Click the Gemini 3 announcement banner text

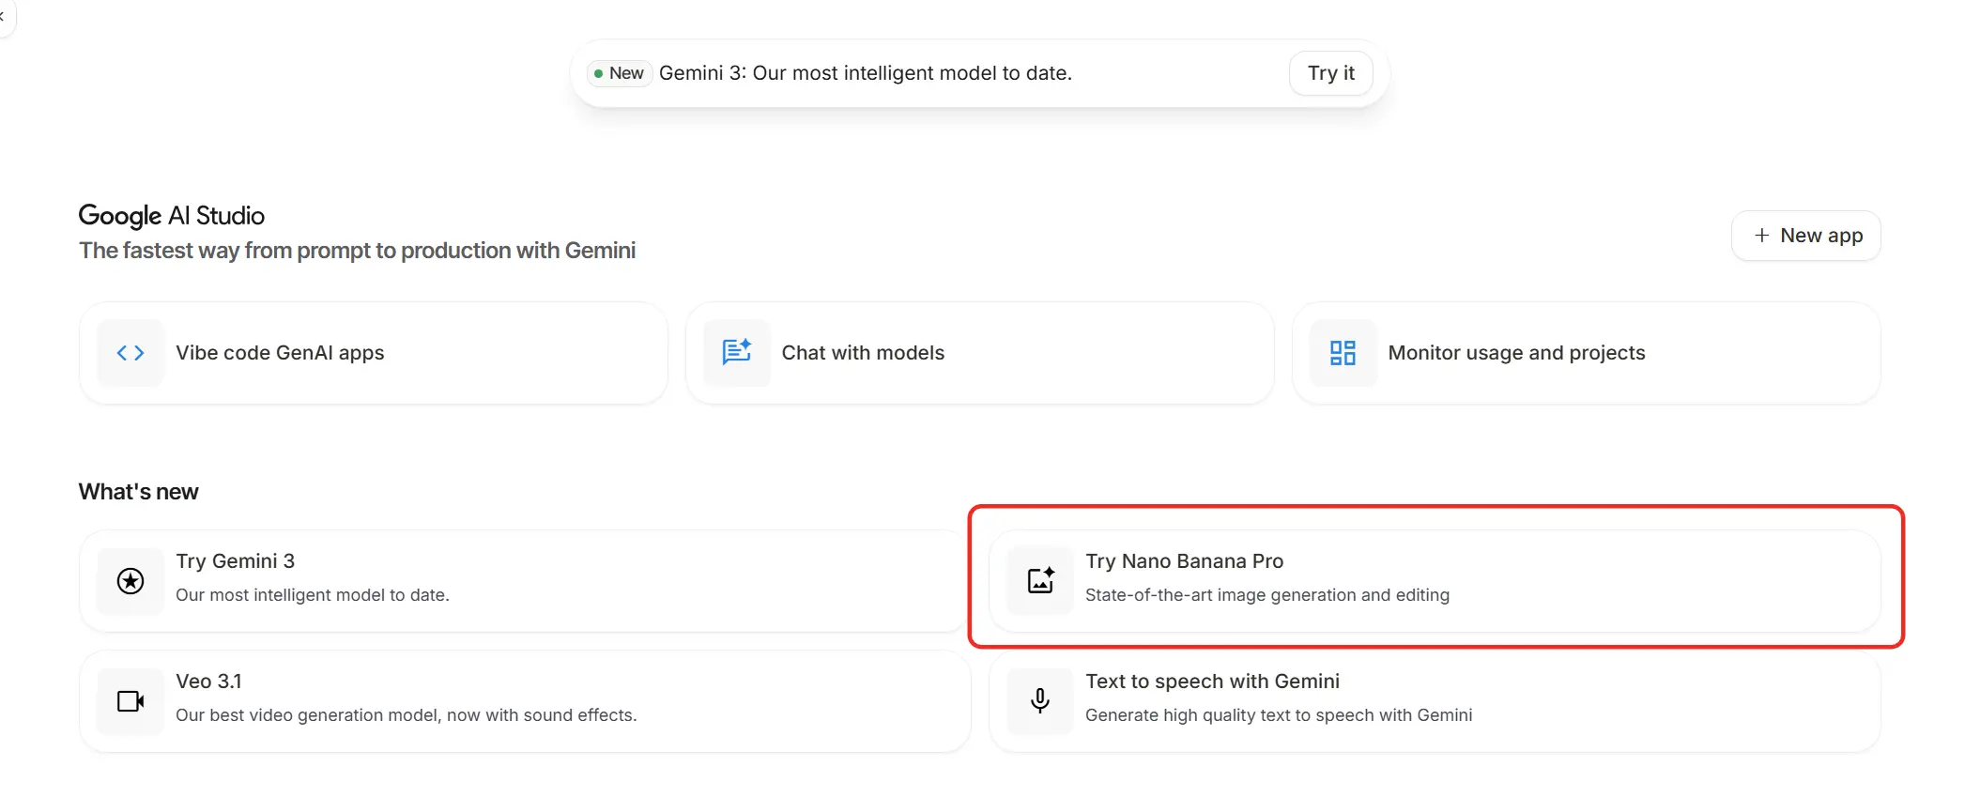[865, 73]
